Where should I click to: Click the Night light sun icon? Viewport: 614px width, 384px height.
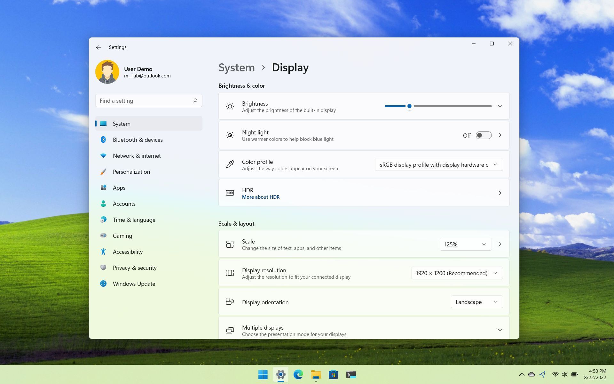click(229, 135)
